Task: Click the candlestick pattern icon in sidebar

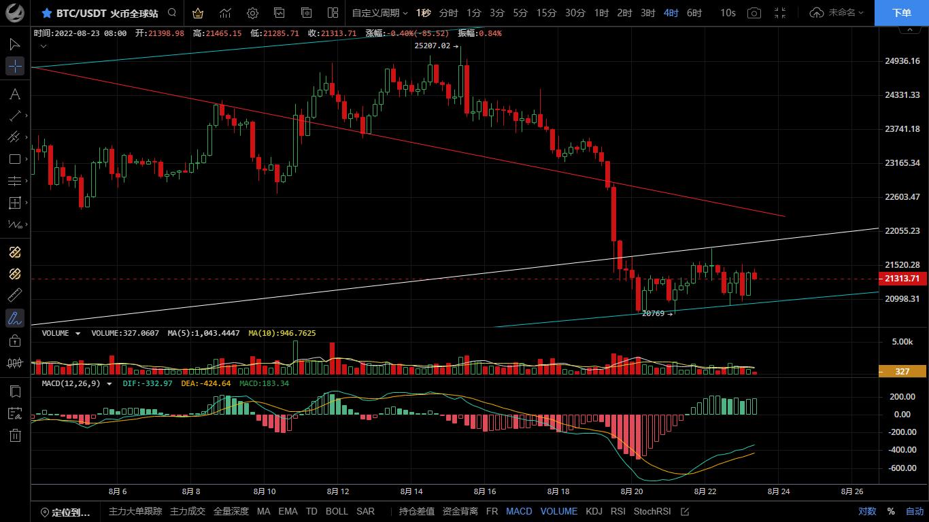Action: [x=14, y=363]
